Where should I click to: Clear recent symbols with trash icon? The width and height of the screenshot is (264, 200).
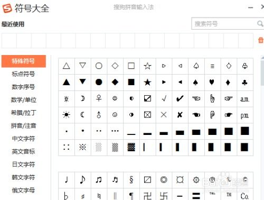(x=261, y=40)
